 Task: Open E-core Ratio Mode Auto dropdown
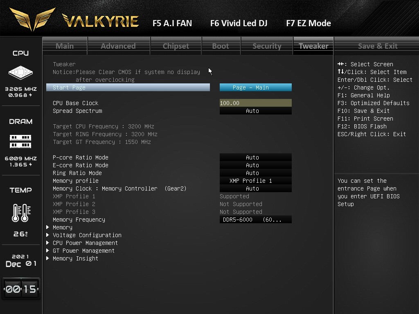coord(256,165)
